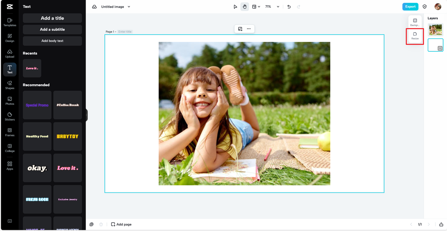Viewport: 447px width, 231px height.
Task: Open the Photos sidebar panel
Action: click(10, 101)
